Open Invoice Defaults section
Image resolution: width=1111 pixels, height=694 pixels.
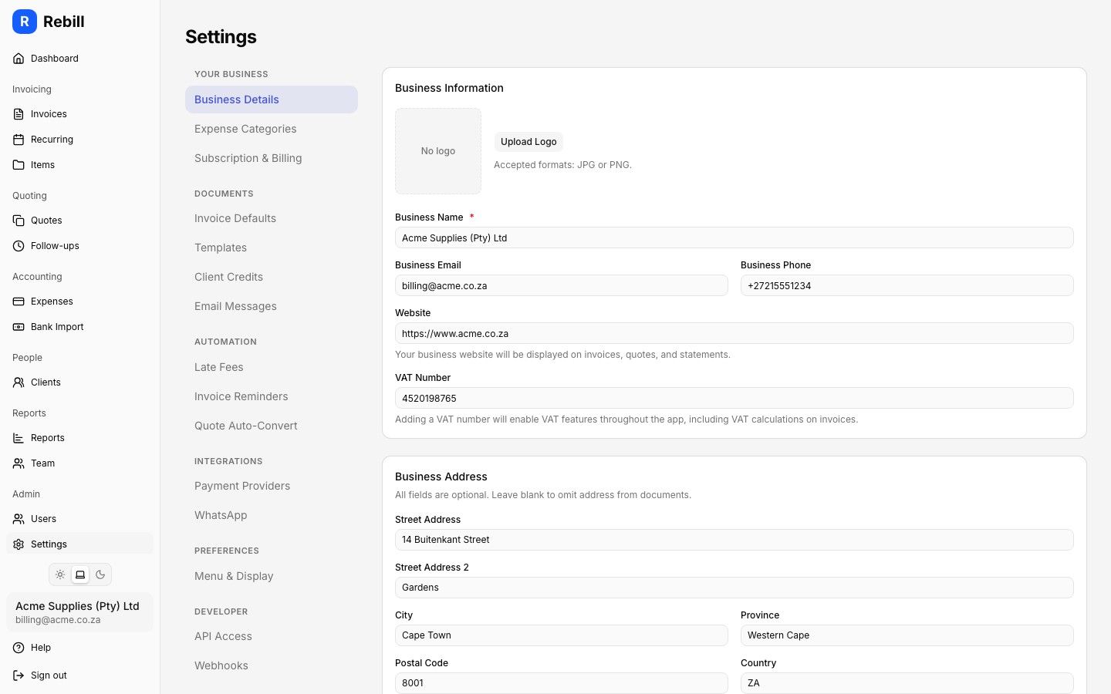click(272, 218)
